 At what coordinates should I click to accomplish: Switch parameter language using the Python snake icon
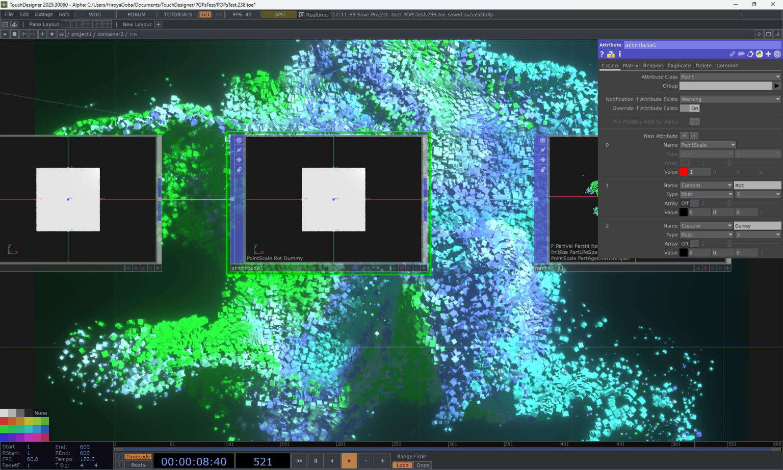(x=759, y=54)
